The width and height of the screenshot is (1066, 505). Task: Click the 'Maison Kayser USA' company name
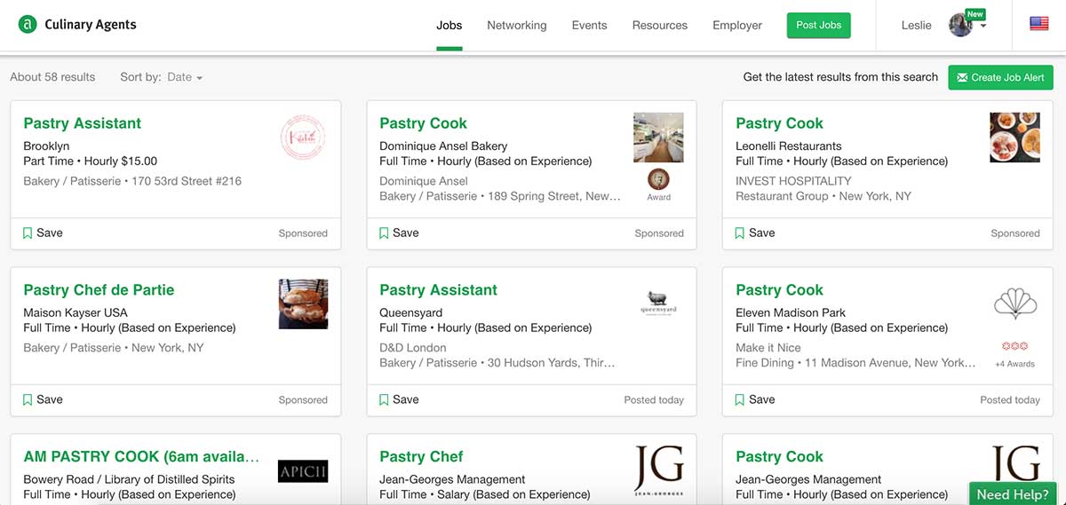[76, 312]
